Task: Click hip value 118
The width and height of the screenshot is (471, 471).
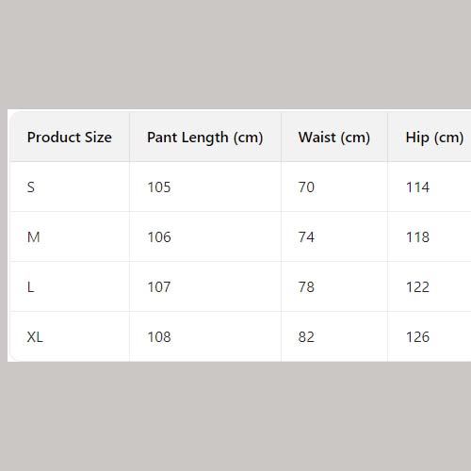Action: tap(417, 237)
